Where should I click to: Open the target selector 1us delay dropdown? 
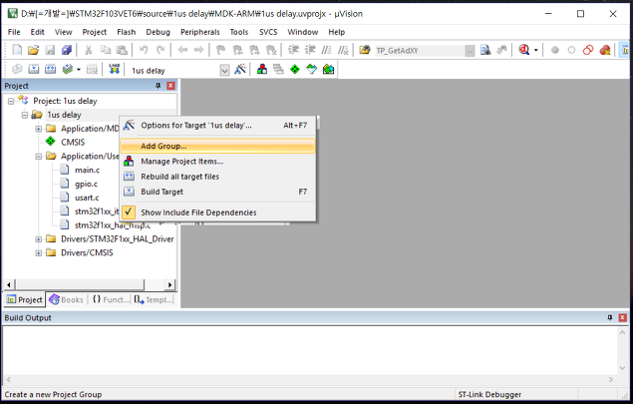point(224,70)
